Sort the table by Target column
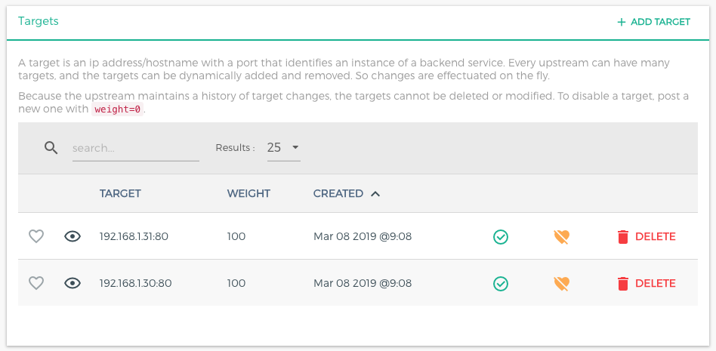 [x=120, y=194]
